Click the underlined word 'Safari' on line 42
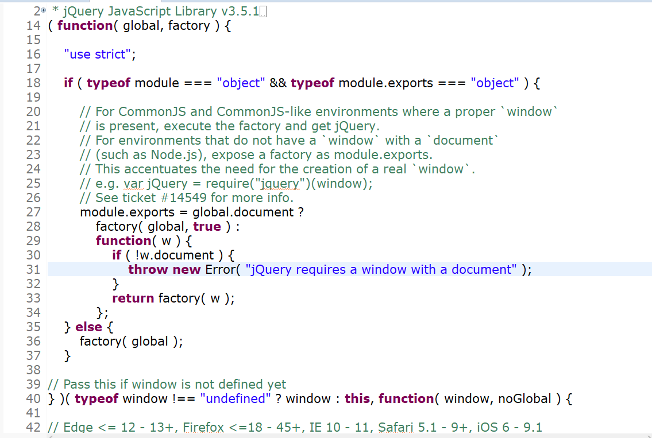 [x=396, y=428]
